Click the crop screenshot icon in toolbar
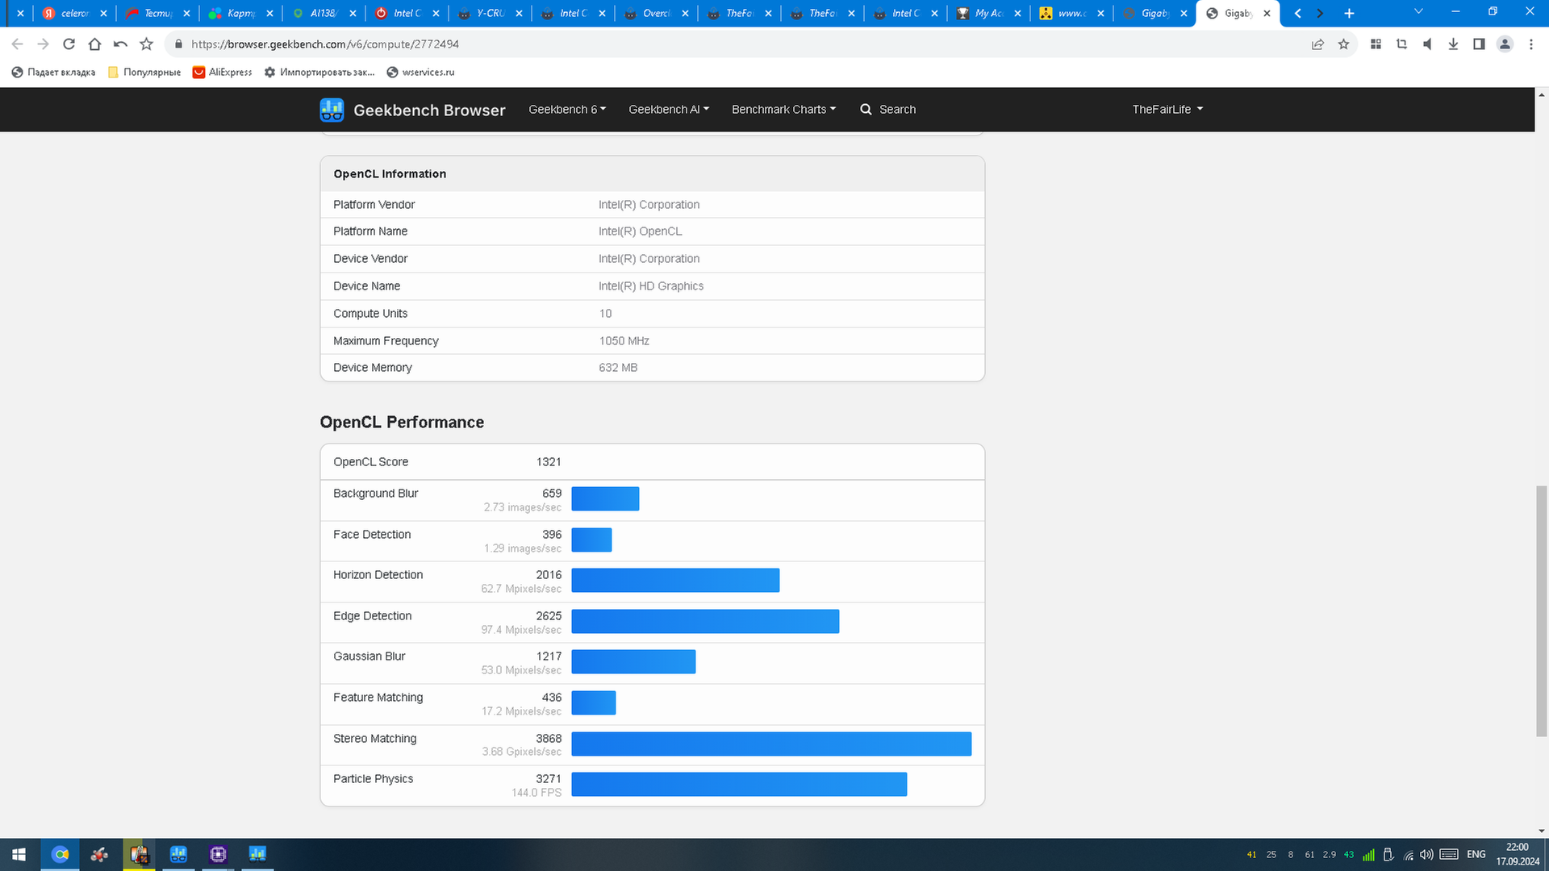This screenshot has width=1549, height=871. tap(1401, 44)
